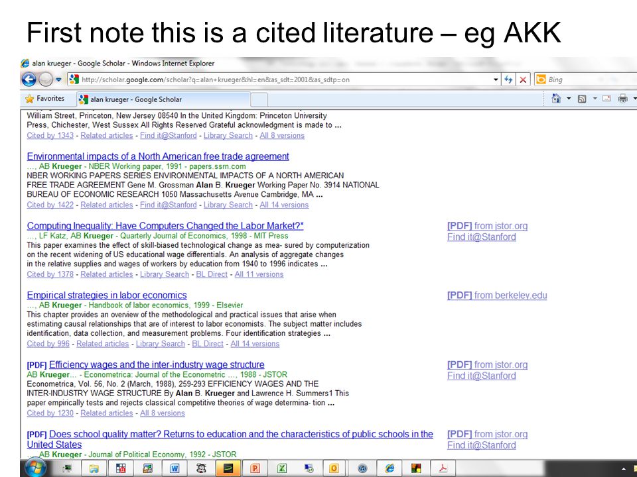
Task: Open 'Environmental impacts of a North American free trade agreement'
Action: (x=158, y=156)
